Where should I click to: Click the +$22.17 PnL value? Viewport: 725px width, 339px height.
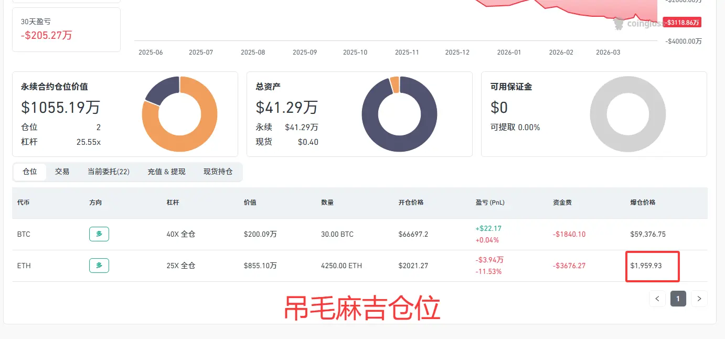pos(489,228)
